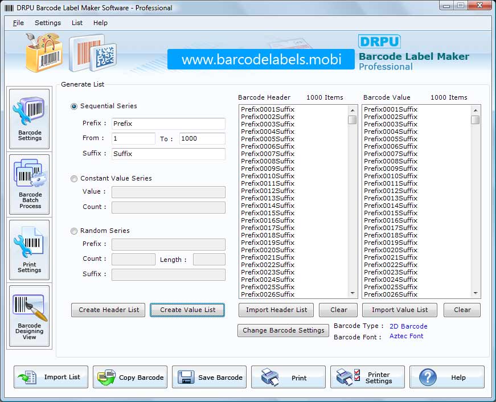Open Print Settings in the sidebar
This screenshot has height=402, width=496.
tap(30, 250)
